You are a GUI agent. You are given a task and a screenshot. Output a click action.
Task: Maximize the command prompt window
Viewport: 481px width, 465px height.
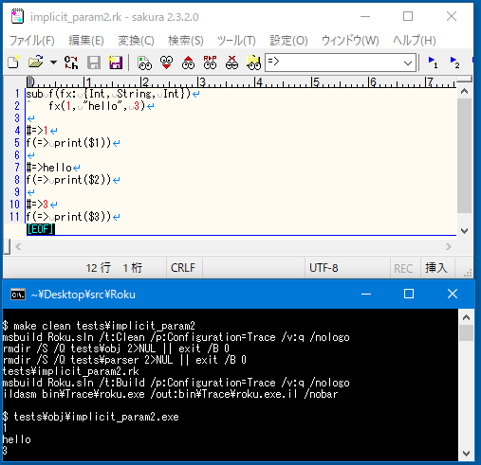[409, 294]
